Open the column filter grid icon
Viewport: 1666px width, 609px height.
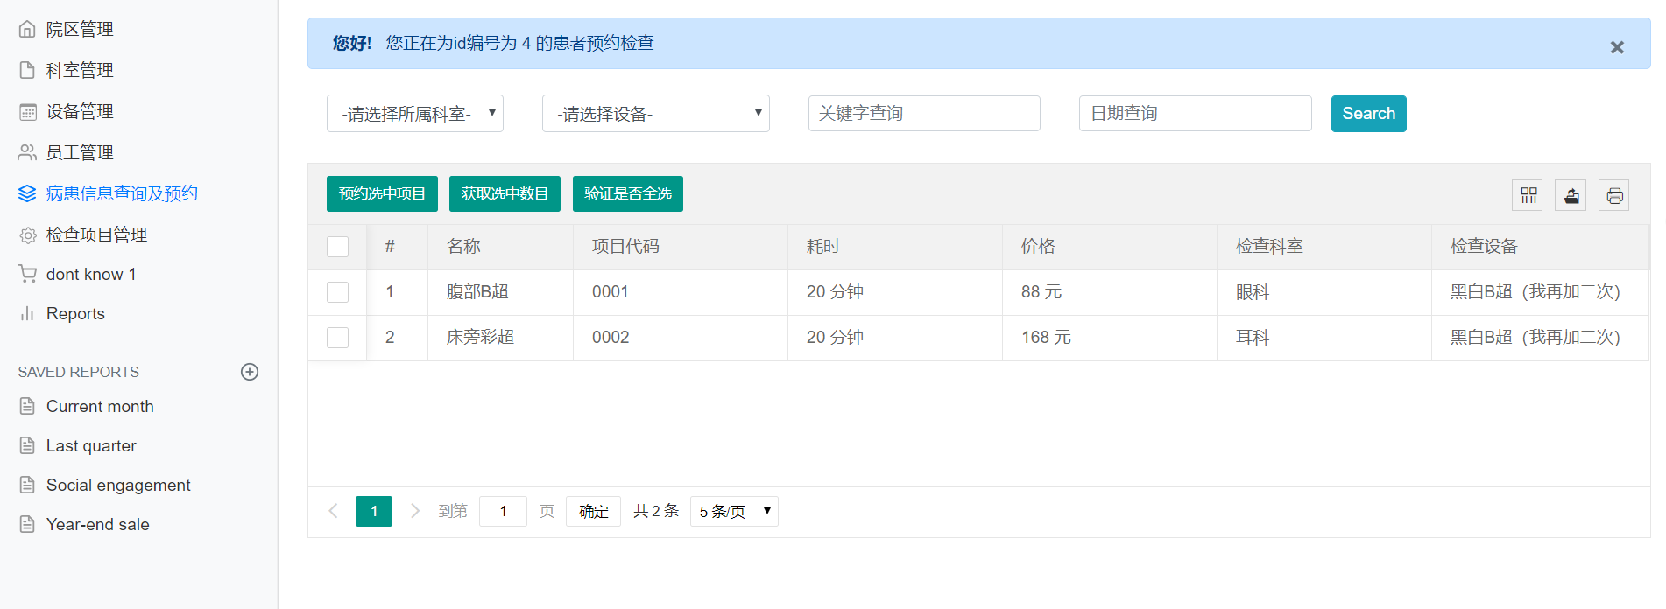(x=1528, y=195)
